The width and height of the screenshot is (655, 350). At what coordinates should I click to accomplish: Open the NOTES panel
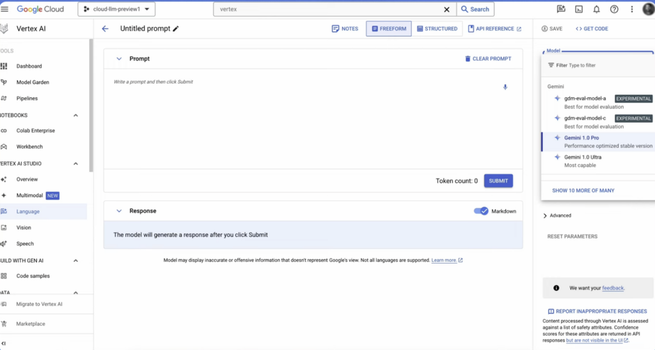click(345, 29)
